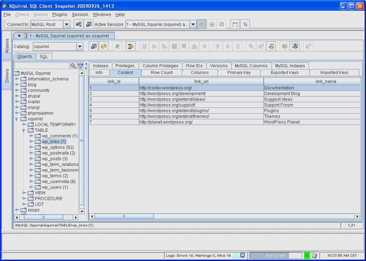
Task: Switch to the SQL tab
Action: pos(44,57)
